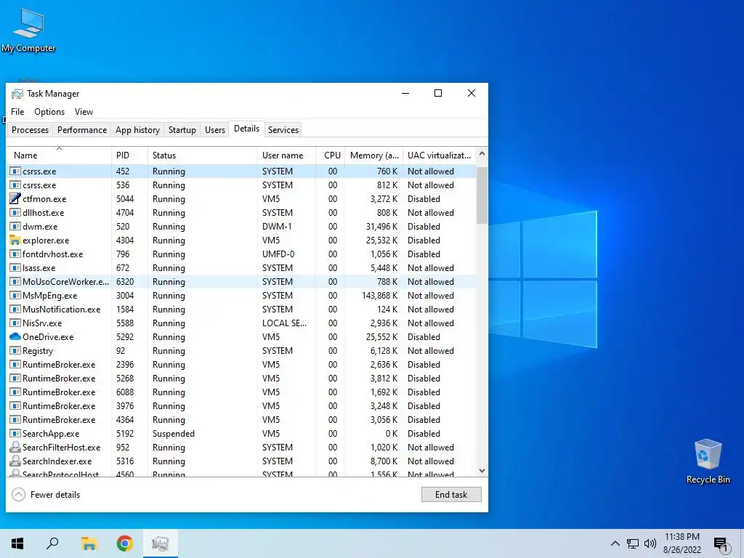This screenshot has width=744, height=558.
Task: Click the Registry process icon
Action: (x=15, y=351)
